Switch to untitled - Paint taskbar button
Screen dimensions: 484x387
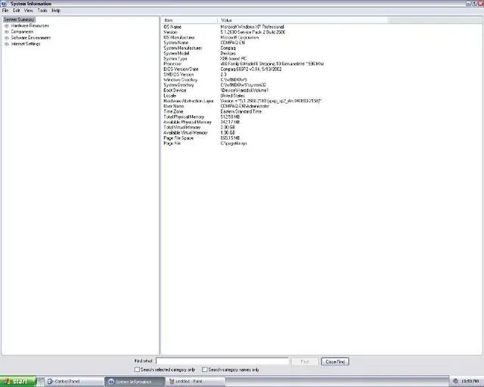(x=195, y=382)
